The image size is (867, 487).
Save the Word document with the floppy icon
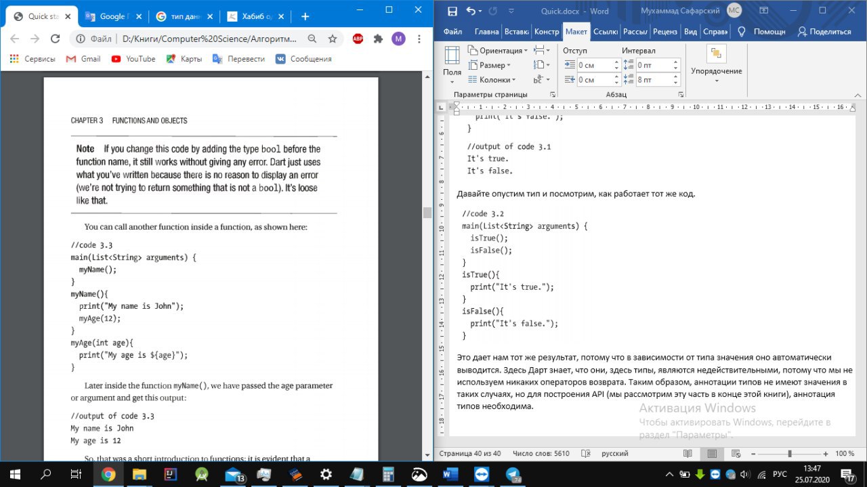click(x=452, y=11)
